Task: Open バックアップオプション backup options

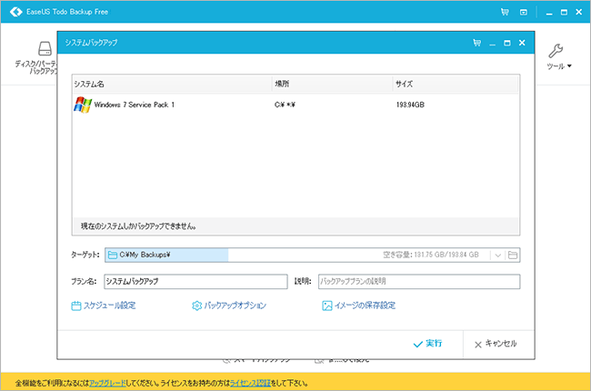Action: tap(229, 306)
